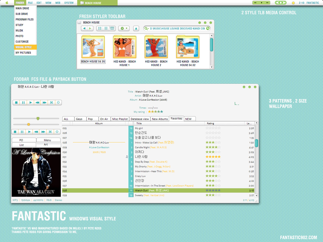Viewport: 323px width, 242px height.
Task: Click the green refresh icon in address bar
Action: click(208, 28)
